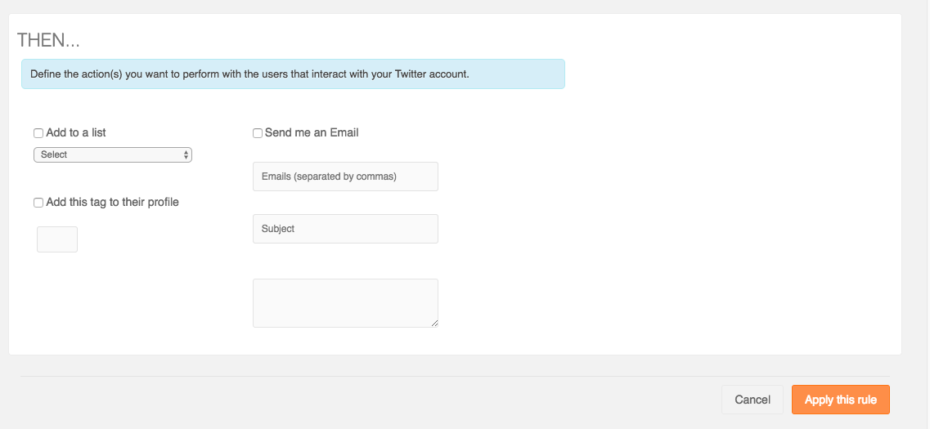Click the horizontal divider above the Cancel button
This screenshot has width=930, height=429.
click(x=455, y=376)
